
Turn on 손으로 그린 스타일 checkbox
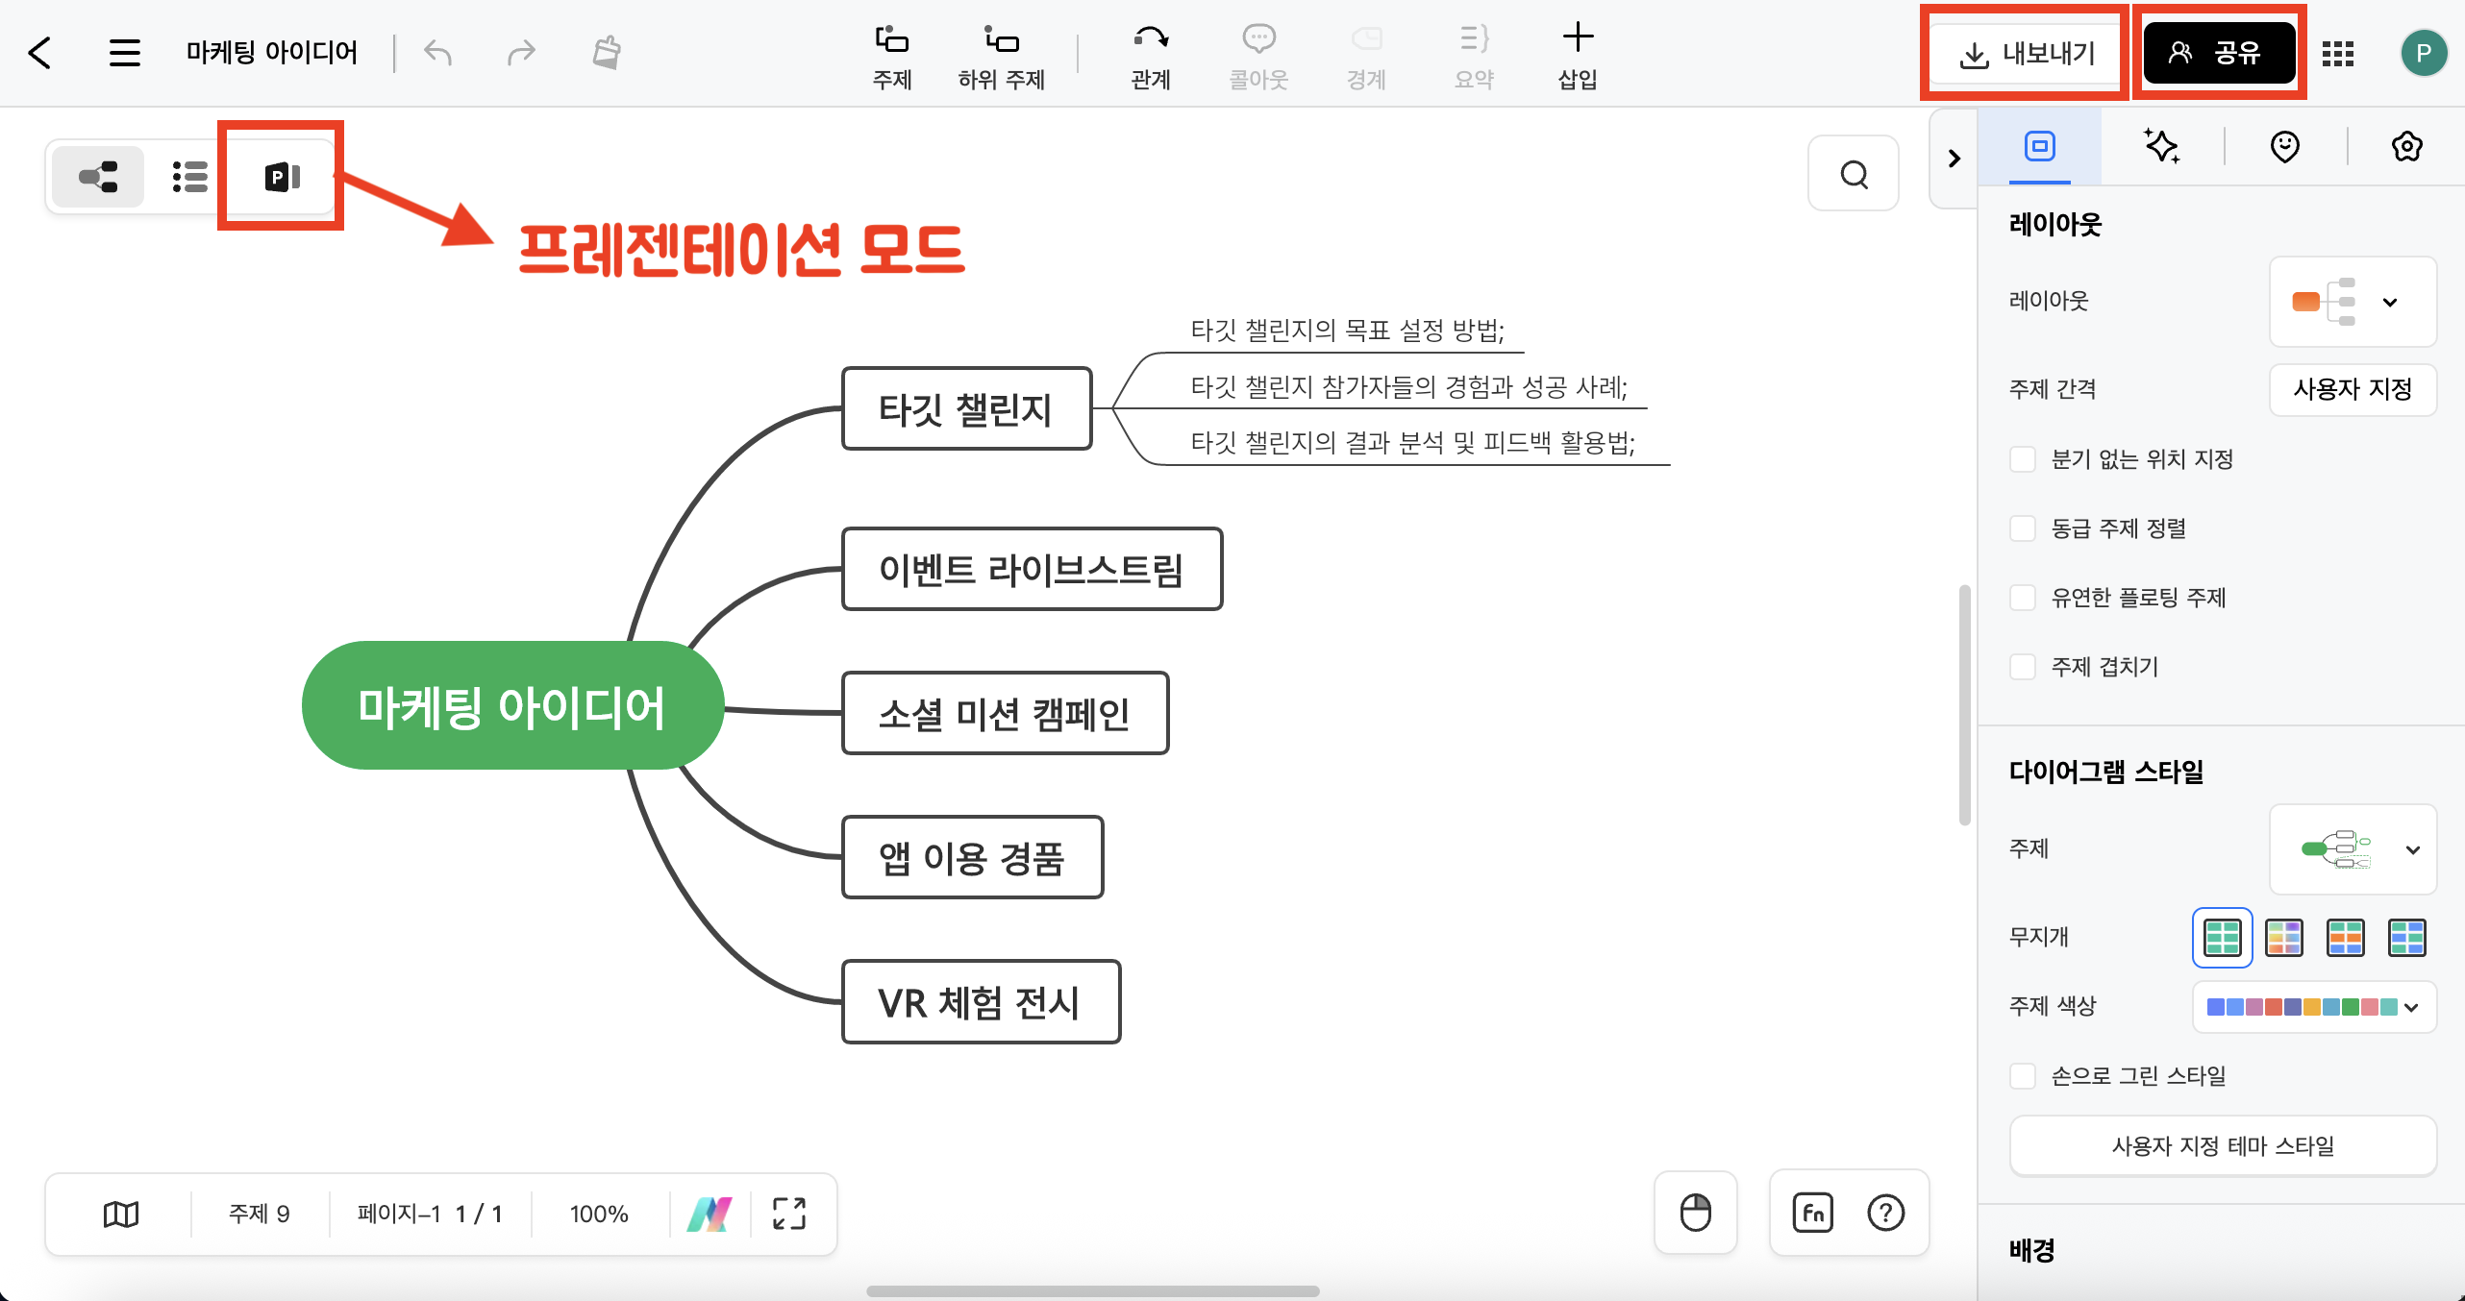2023,1076
